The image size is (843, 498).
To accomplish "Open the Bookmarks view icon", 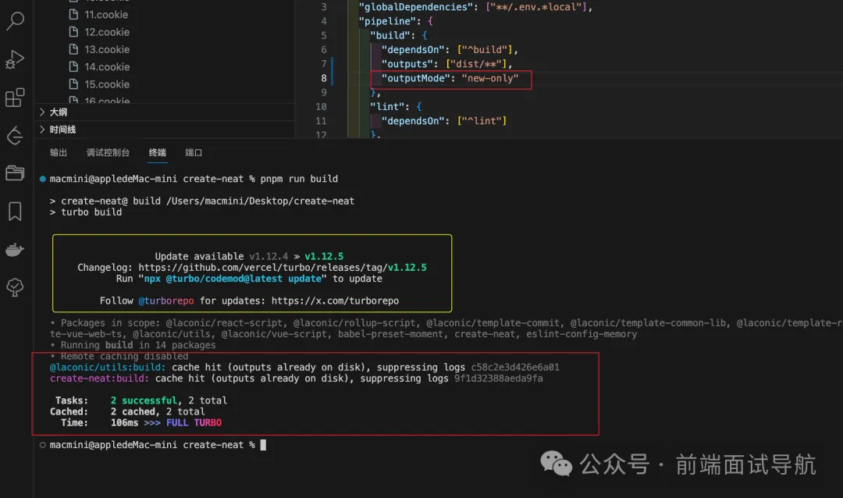I will pyautogui.click(x=15, y=211).
